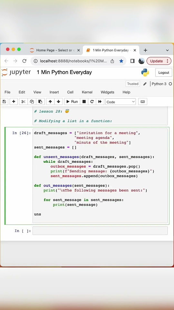
Task: Open command palette keyboard icon
Action: coord(143,102)
